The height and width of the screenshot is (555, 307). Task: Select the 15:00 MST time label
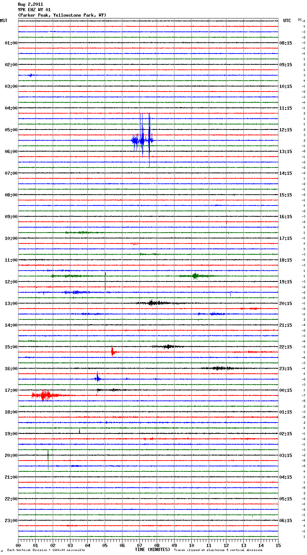click(x=11, y=347)
